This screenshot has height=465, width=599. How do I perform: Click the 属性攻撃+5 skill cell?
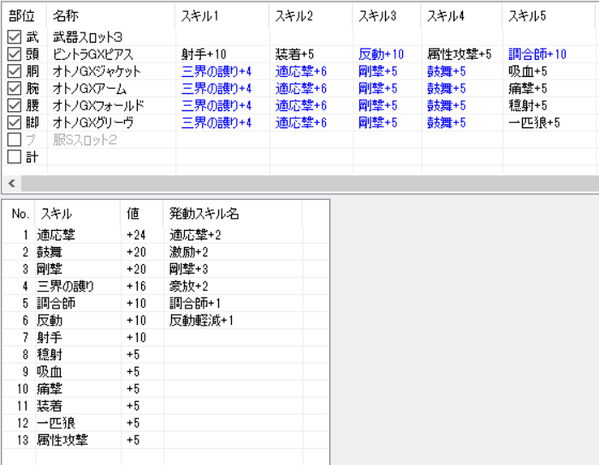pyautogui.click(x=460, y=55)
